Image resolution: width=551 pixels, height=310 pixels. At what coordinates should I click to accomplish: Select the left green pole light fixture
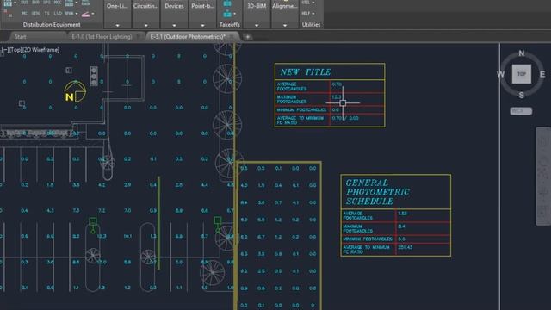(93, 225)
